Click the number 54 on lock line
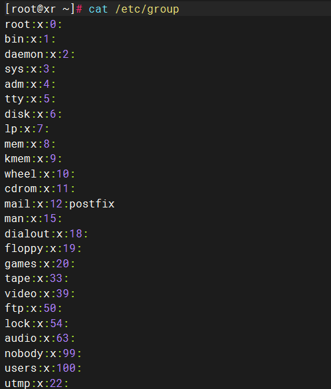This screenshot has height=389, width=331. (x=56, y=324)
